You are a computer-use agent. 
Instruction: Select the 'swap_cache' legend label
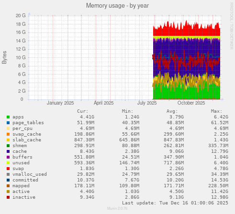tap(27, 134)
